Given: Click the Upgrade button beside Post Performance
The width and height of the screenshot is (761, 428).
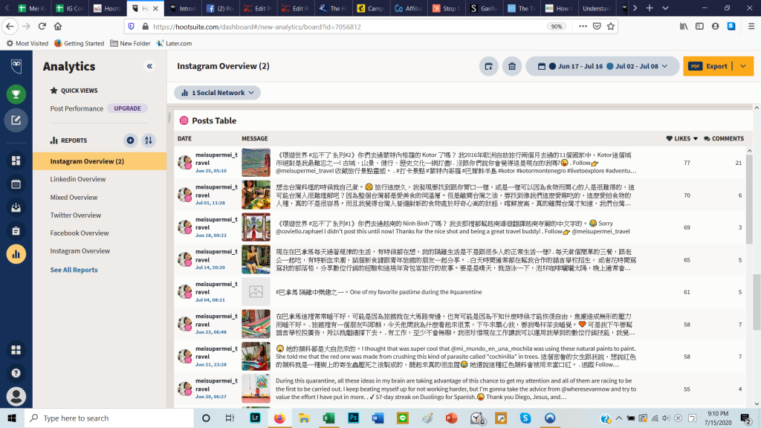Looking at the screenshot, I should point(127,108).
